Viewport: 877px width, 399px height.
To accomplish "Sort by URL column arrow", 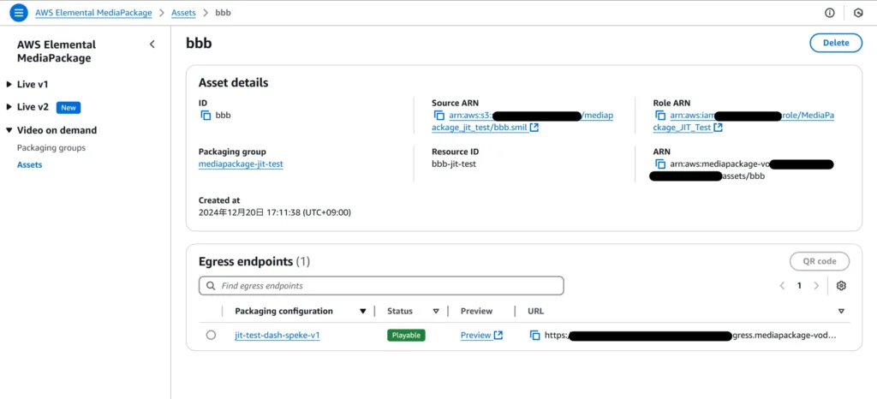I will point(841,312).
